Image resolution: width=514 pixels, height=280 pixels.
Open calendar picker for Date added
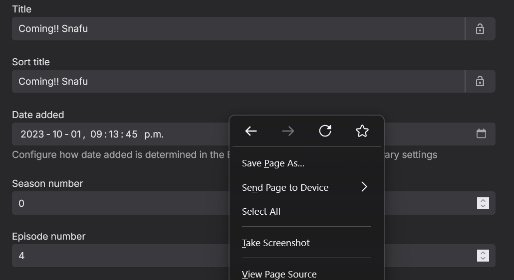tap(481, 134)
